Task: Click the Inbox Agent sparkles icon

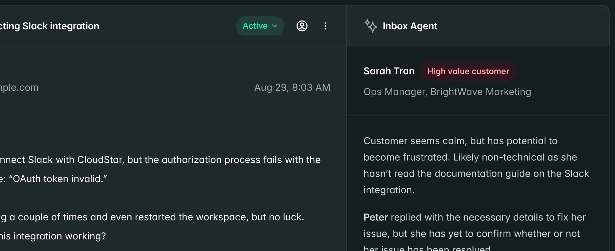Action: [x=371, y=26]
